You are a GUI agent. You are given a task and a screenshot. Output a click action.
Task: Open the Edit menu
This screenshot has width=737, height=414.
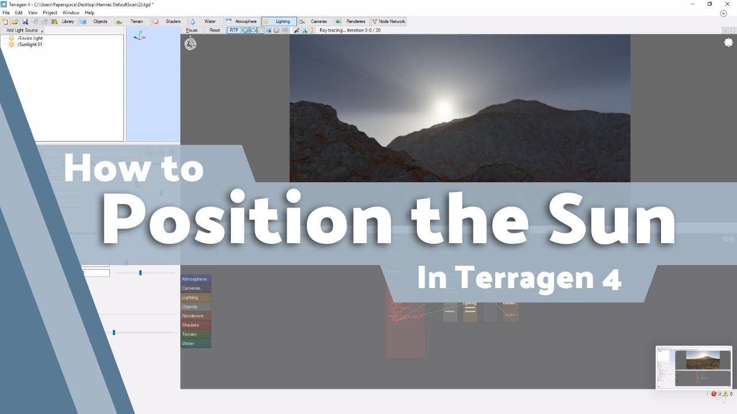point(19,12)
